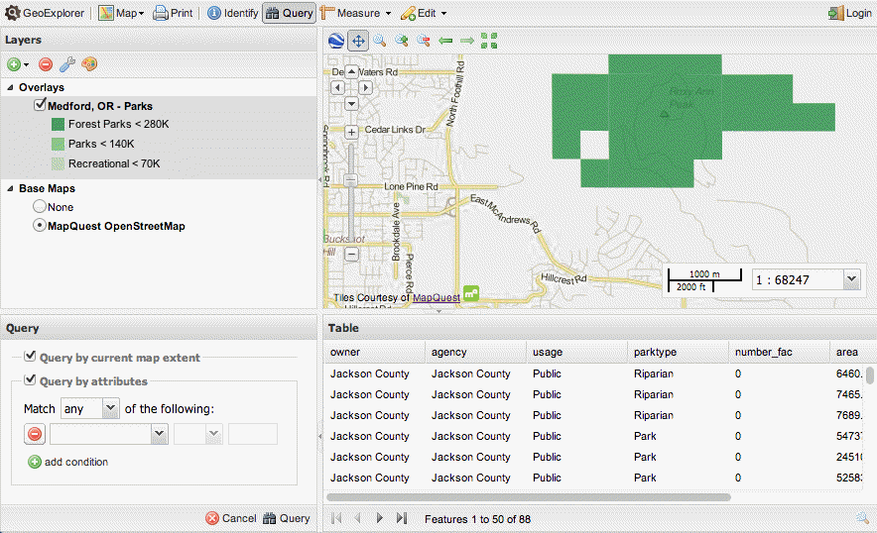Open the layer styles palette icon
Screen dimensions: 877x533
89,64
